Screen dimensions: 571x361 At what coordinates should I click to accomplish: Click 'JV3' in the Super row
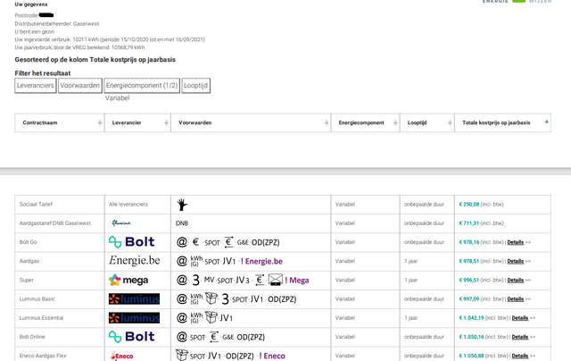tap(242, 280)
